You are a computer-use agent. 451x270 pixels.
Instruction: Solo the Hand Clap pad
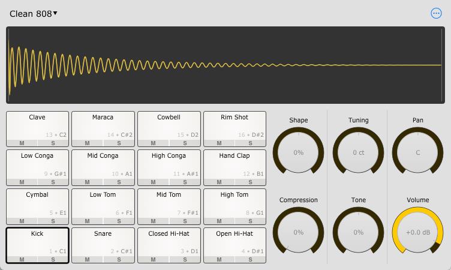coord(250,182)
